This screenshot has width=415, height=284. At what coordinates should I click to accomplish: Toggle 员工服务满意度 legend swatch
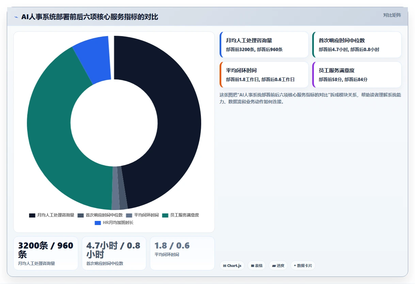[x=165, y=215]
